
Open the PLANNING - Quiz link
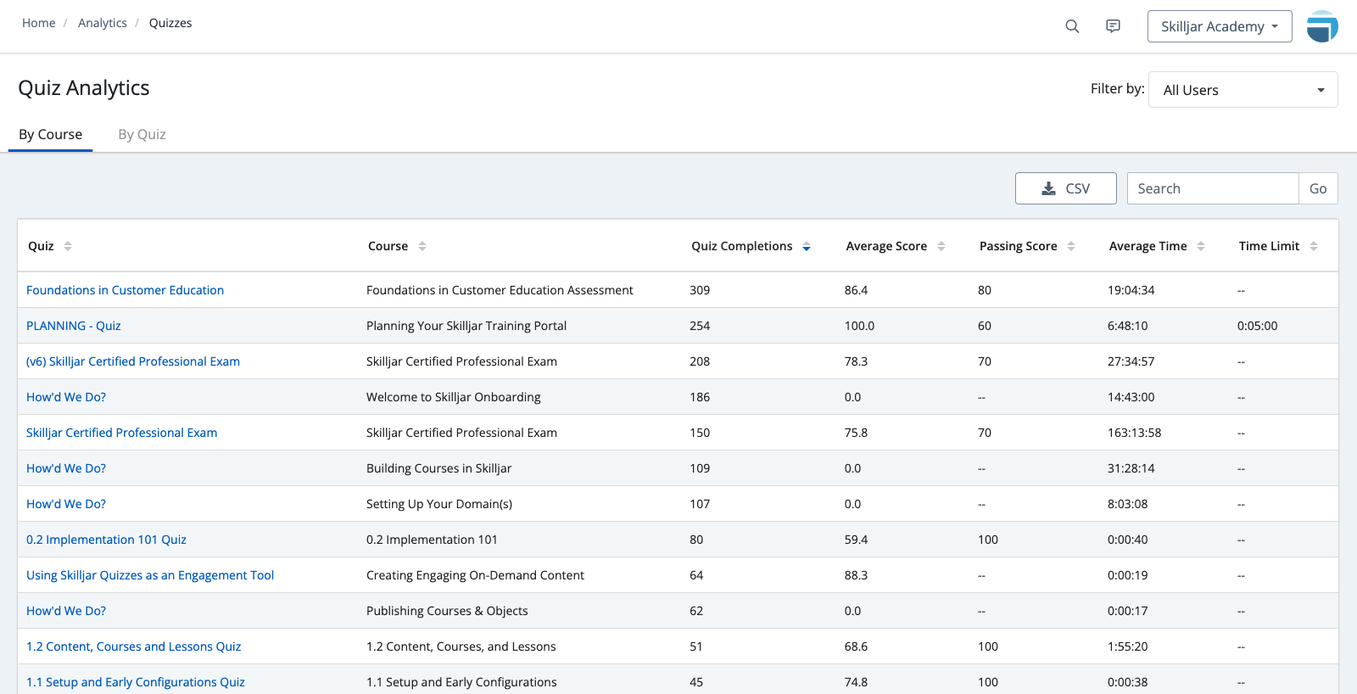coord(74,326)
